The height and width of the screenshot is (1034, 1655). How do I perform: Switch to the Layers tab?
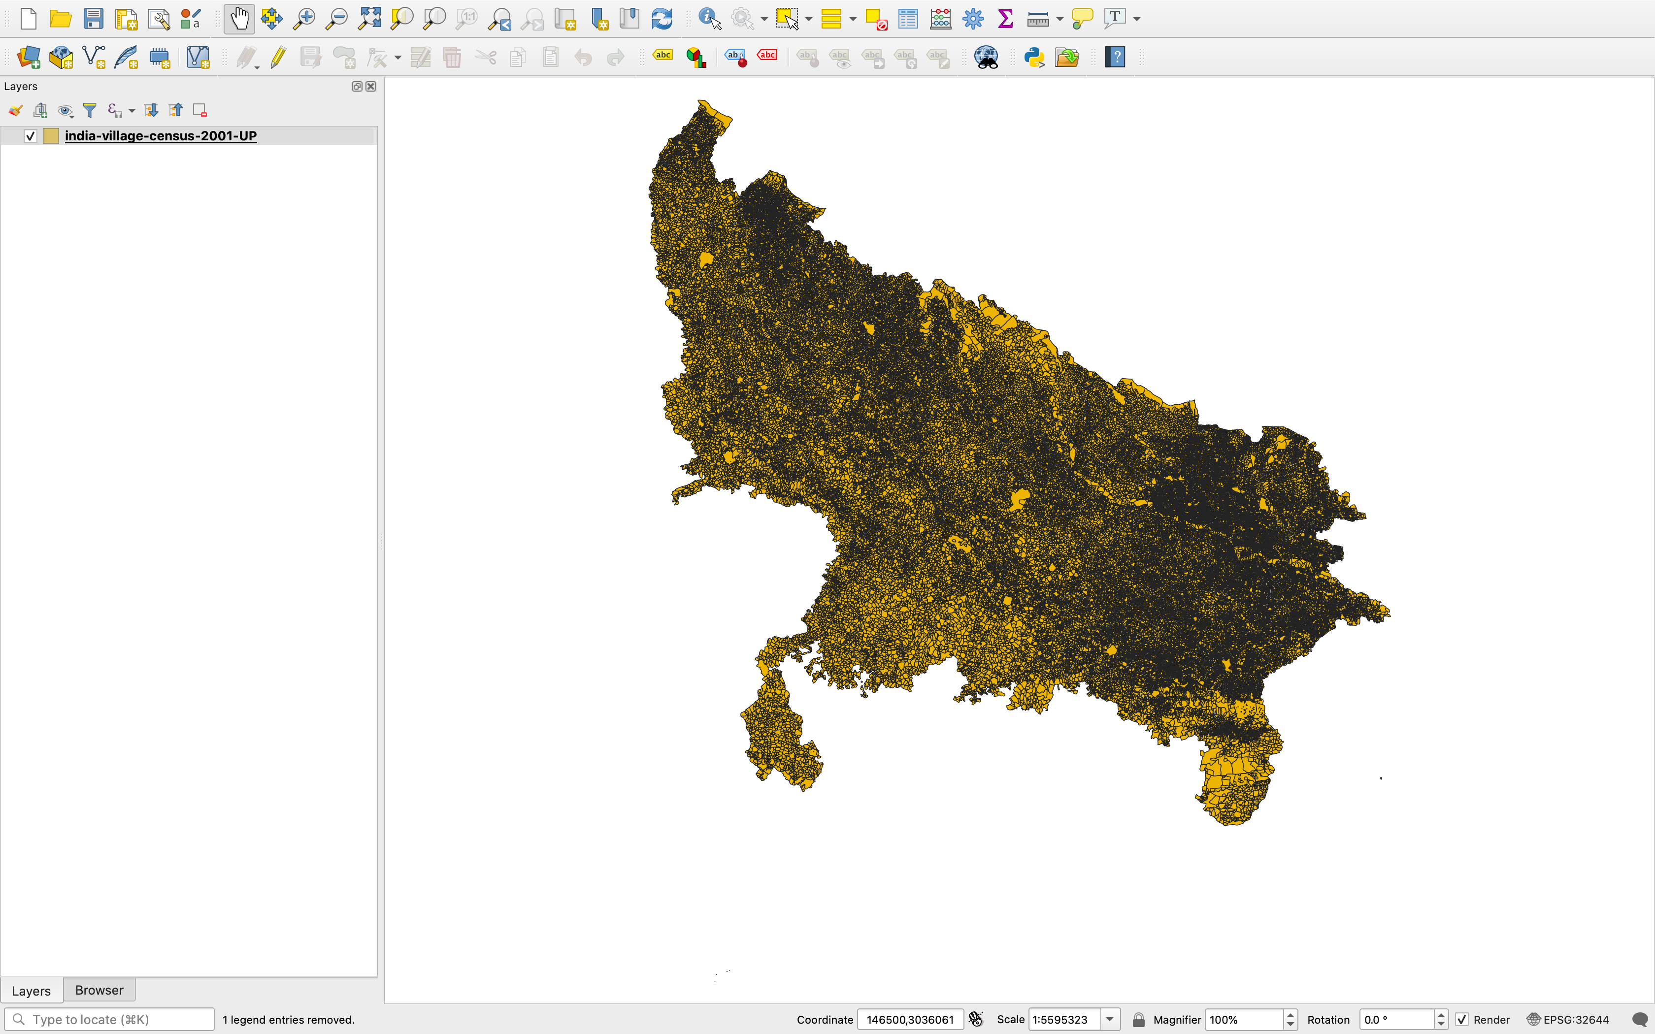(x=31, y=990)
